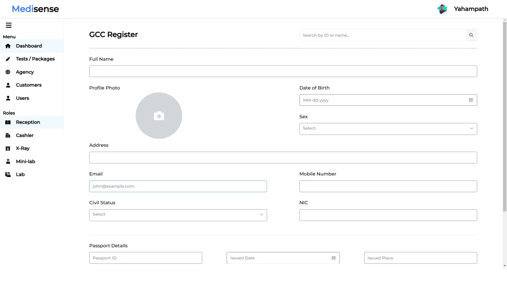The width and height of the screenshot is (507, 285).
Task: Click the Mobile Number field
Action: [x=388, y=187]
